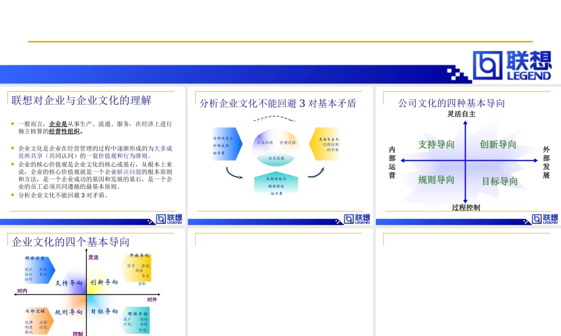Click green 支持导向 text in 公司文化 slide
This screenshot has height=336, width=561.
click(x=436, y=144)
